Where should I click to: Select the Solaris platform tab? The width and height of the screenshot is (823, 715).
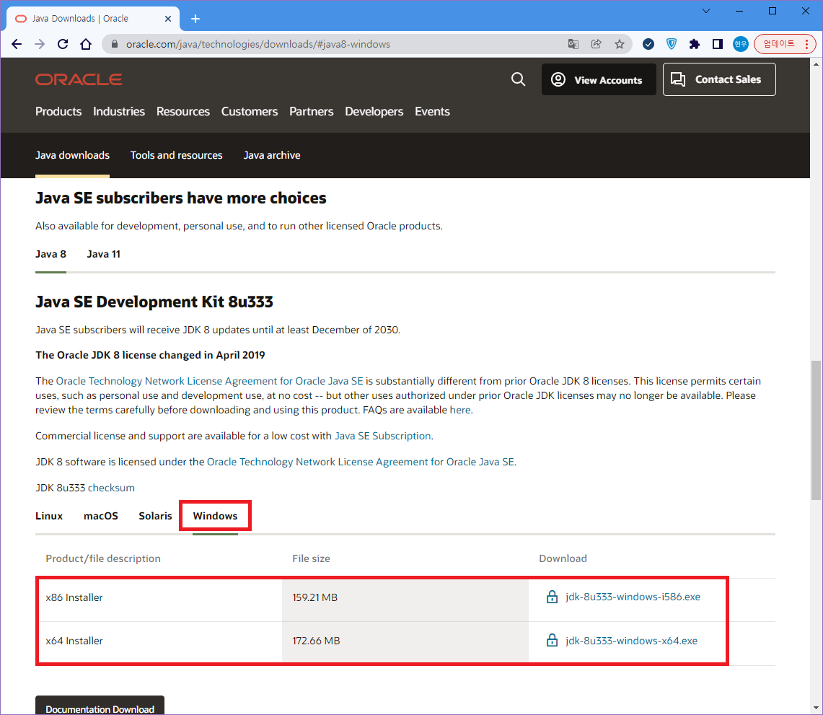click(155, 516)
